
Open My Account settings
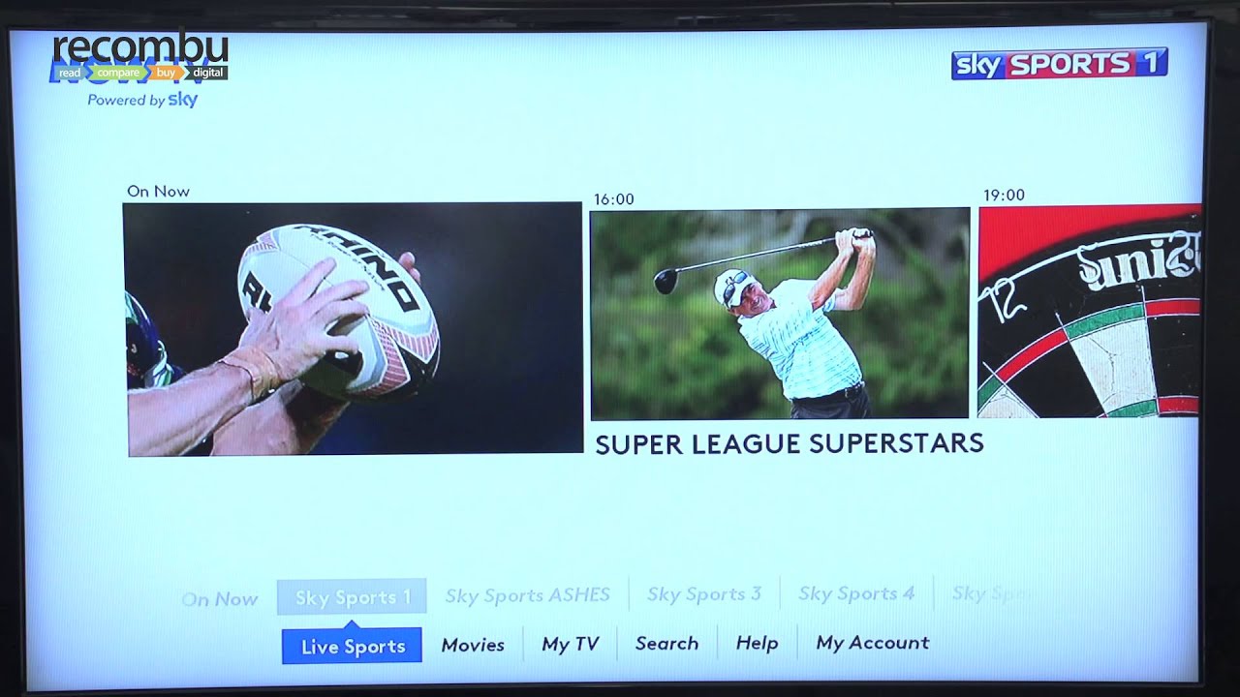click(x=872, y=643)
